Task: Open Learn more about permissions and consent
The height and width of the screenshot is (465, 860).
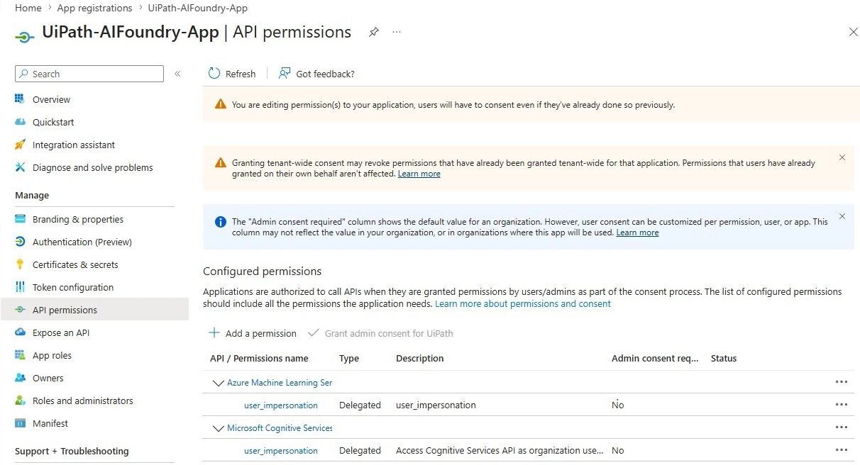Action: click(x=523, y=303)
